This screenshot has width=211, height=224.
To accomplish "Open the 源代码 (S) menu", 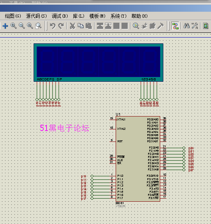I will [36, 16].
